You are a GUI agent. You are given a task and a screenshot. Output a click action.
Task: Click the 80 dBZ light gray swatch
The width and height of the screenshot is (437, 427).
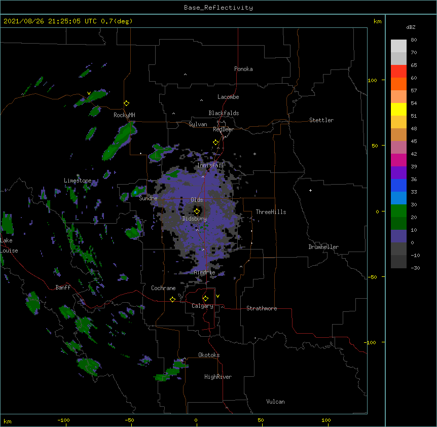[x=398, y=46]
